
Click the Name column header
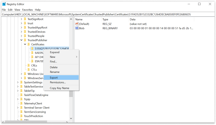tap(88, 20)
